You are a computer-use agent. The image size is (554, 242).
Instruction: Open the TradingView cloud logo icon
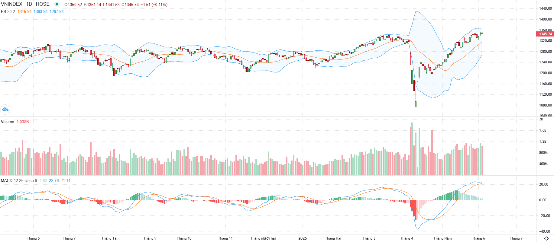[5, 110]
